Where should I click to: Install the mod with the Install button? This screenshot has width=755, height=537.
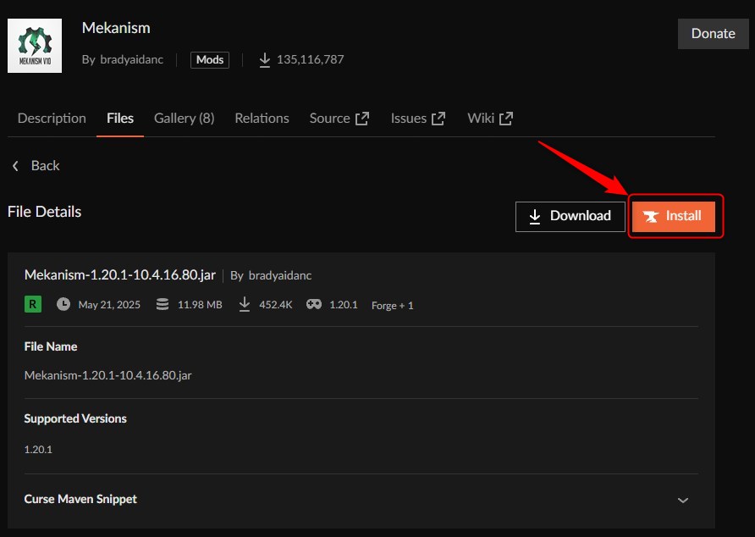674,217
